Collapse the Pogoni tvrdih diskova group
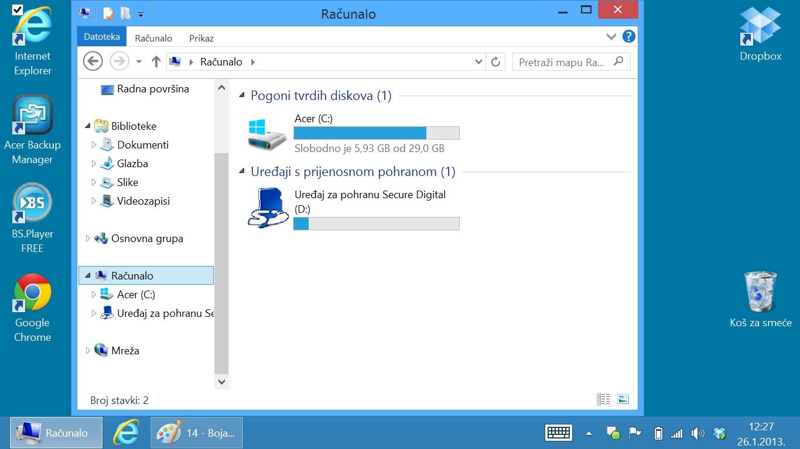Viewport: 800px width, 449px height. tap(242, 96)
